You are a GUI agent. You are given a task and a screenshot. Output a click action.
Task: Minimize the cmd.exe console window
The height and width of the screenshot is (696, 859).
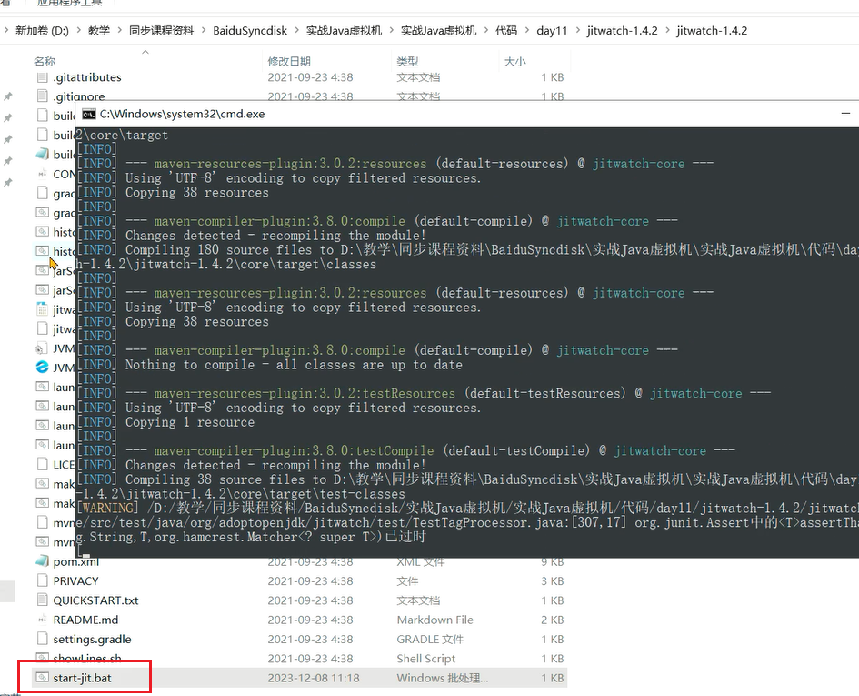[x=844, y=115]
